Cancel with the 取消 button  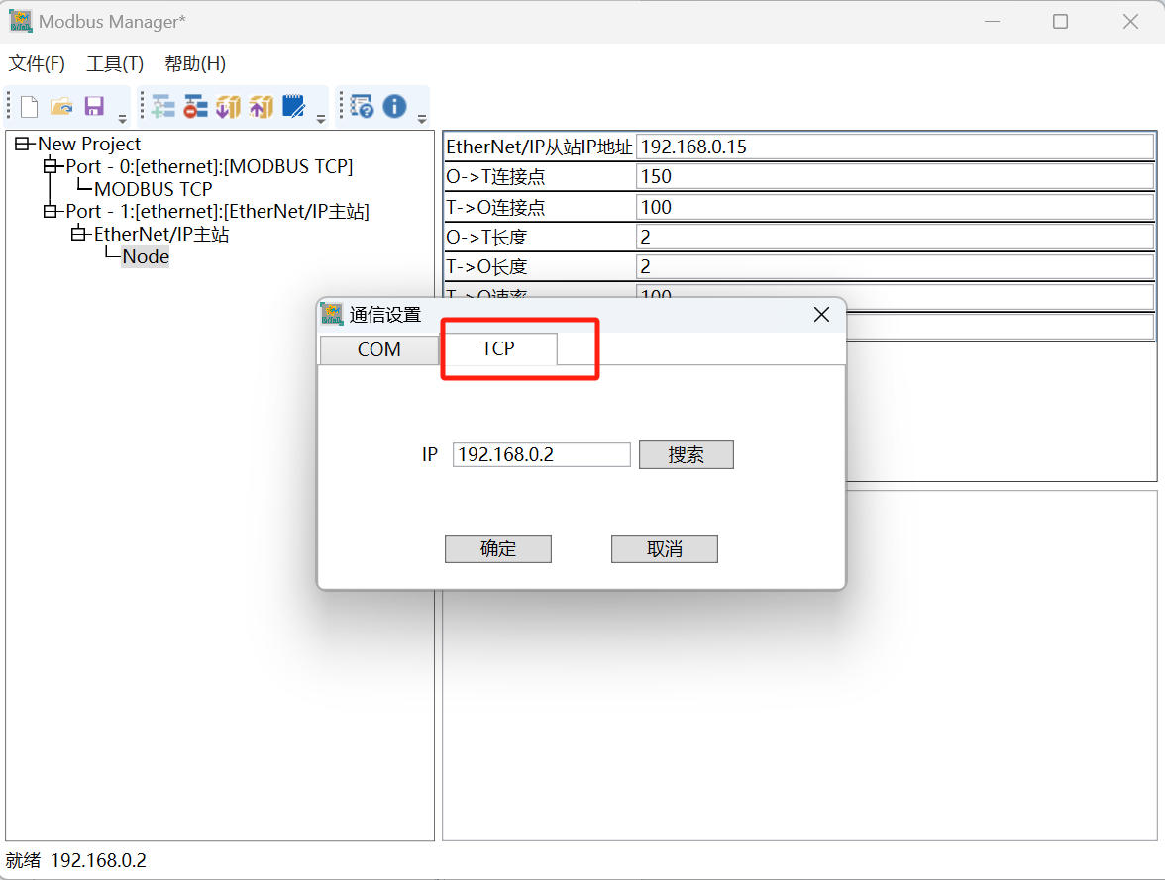pos(664,548)
